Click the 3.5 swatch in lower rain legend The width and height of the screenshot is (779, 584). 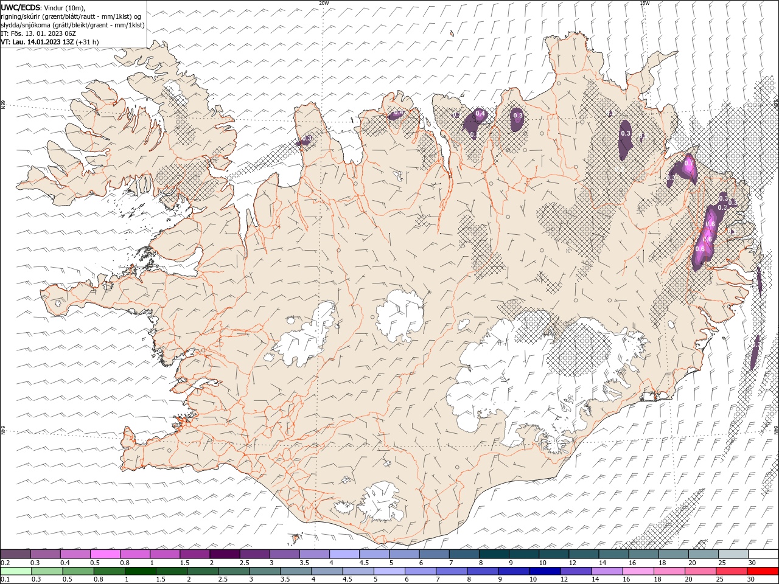296,571
